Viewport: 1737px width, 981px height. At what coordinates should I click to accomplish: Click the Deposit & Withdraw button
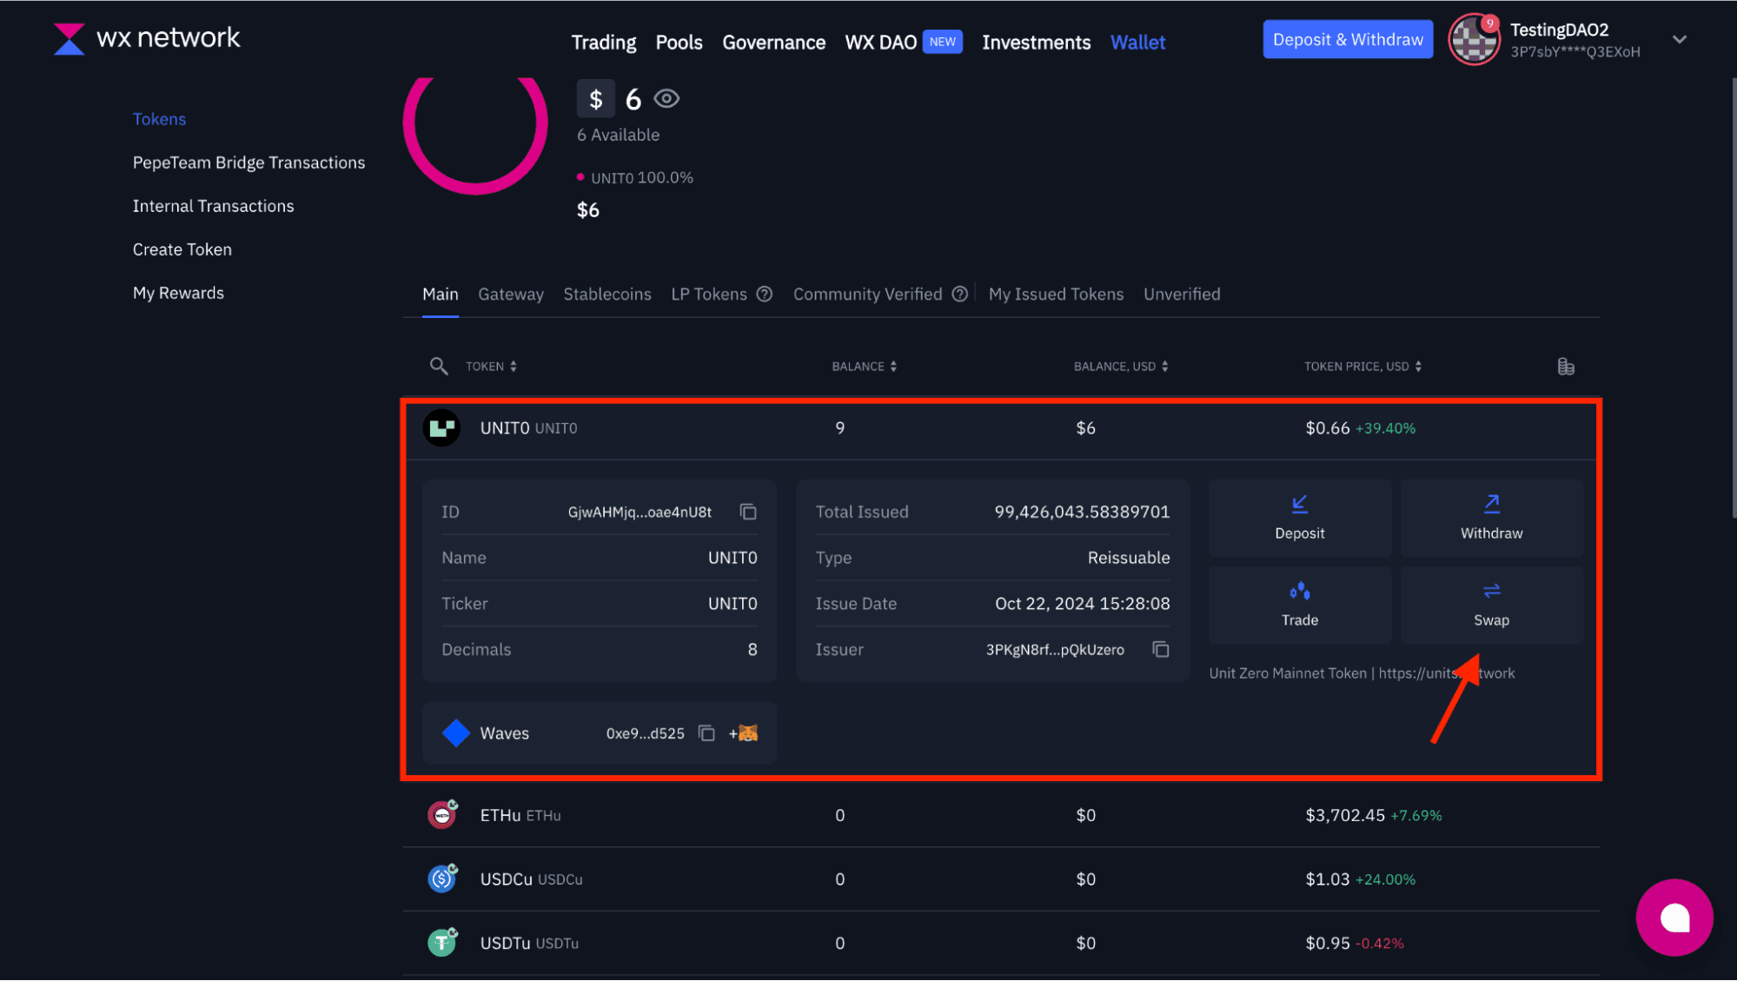click(1348, 39)
